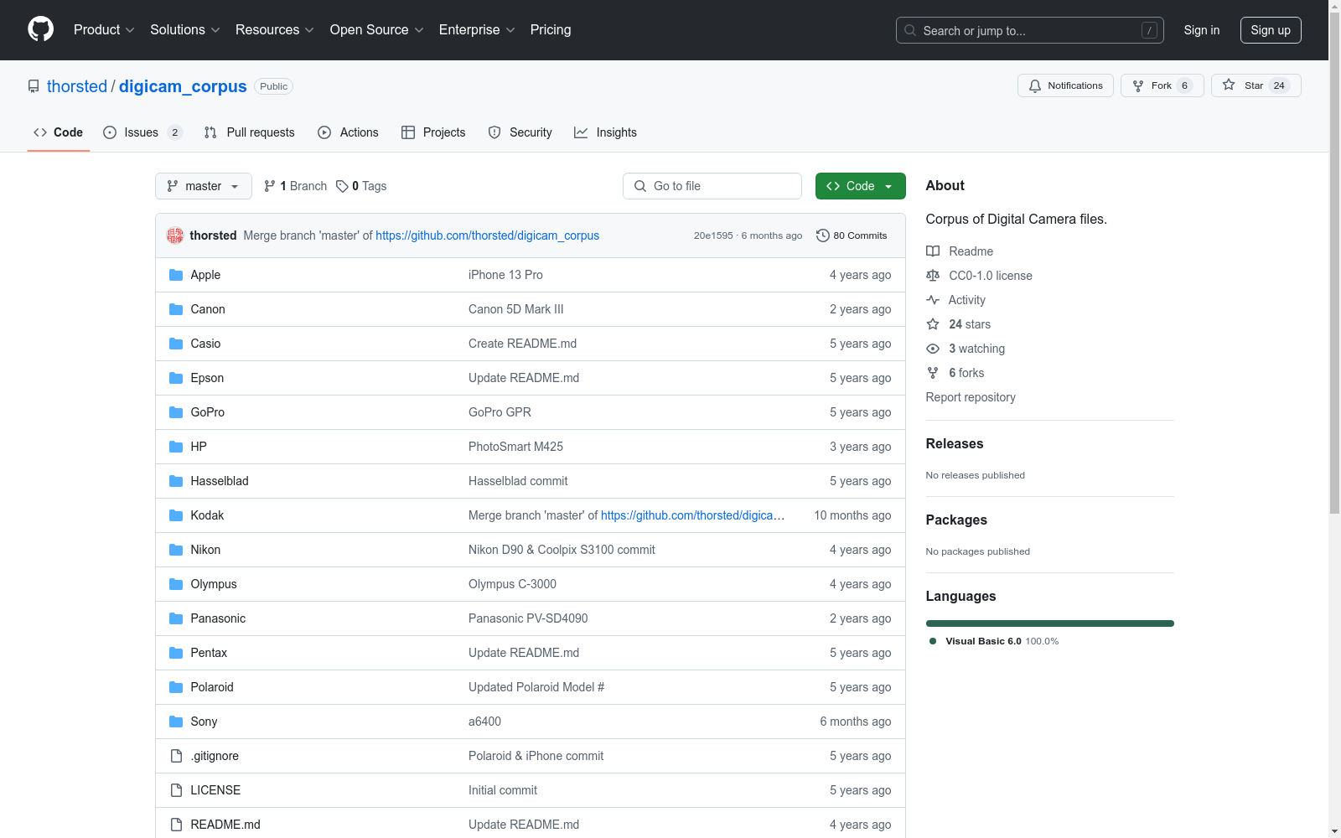Click the README.md file icon
The height and width of the screenshot is (838, 1341).
tap(176, 825)
